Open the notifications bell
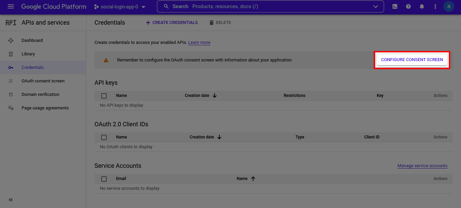The width and height of the screenshot is (461, 208). pyautogui.click(x=422, y=6)
